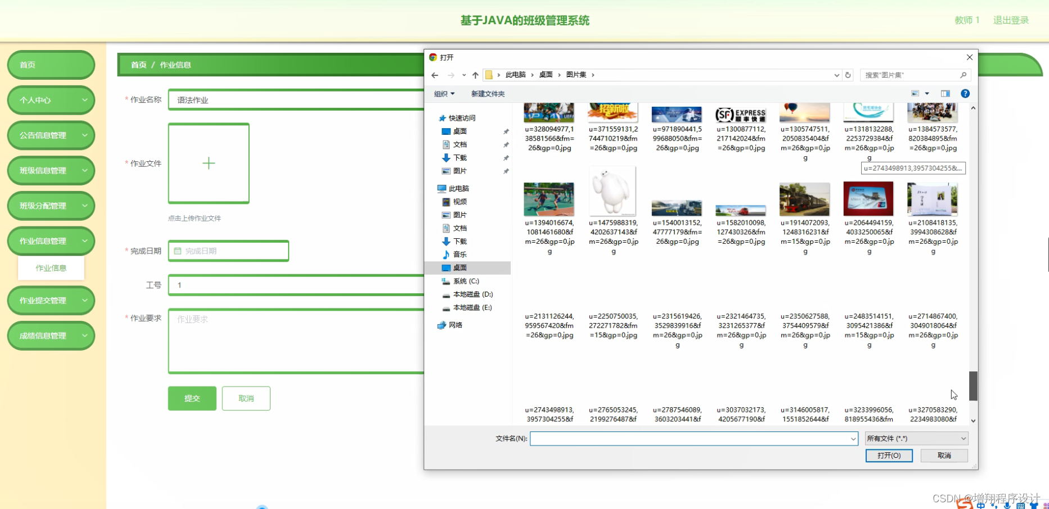Select the Baymax image thumbnail
The height and width of the screenshot is (509, 1049).
pyautogui.click(x=613, y=191)
